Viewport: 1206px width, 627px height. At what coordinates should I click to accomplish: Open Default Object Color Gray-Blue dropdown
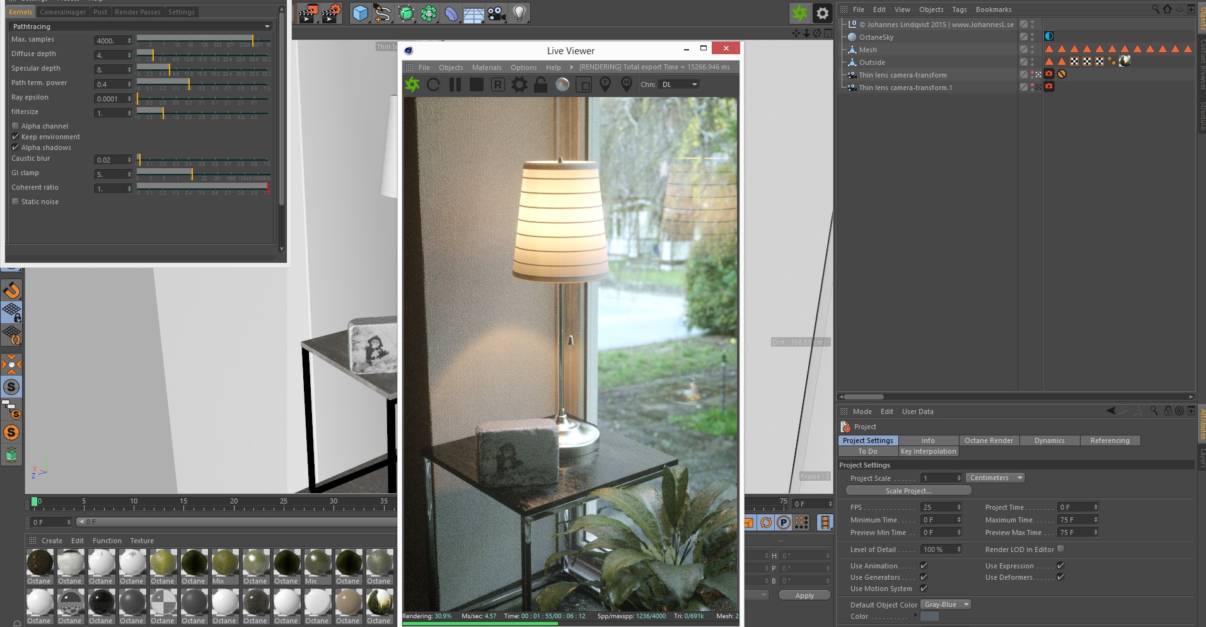(946, 604)
